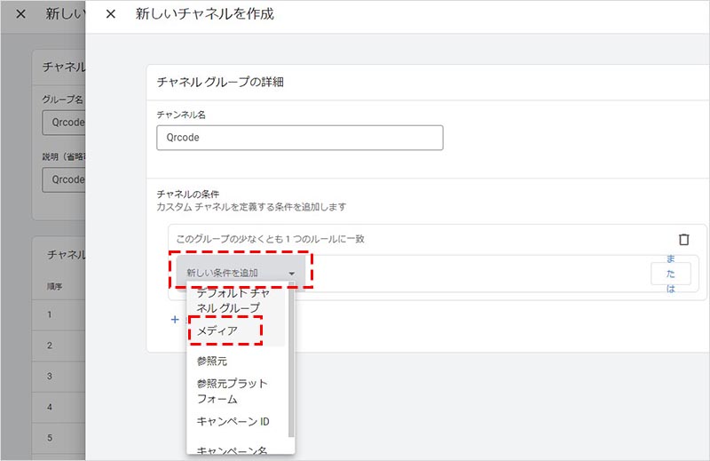Select channel row number 5

click(51, 438)
